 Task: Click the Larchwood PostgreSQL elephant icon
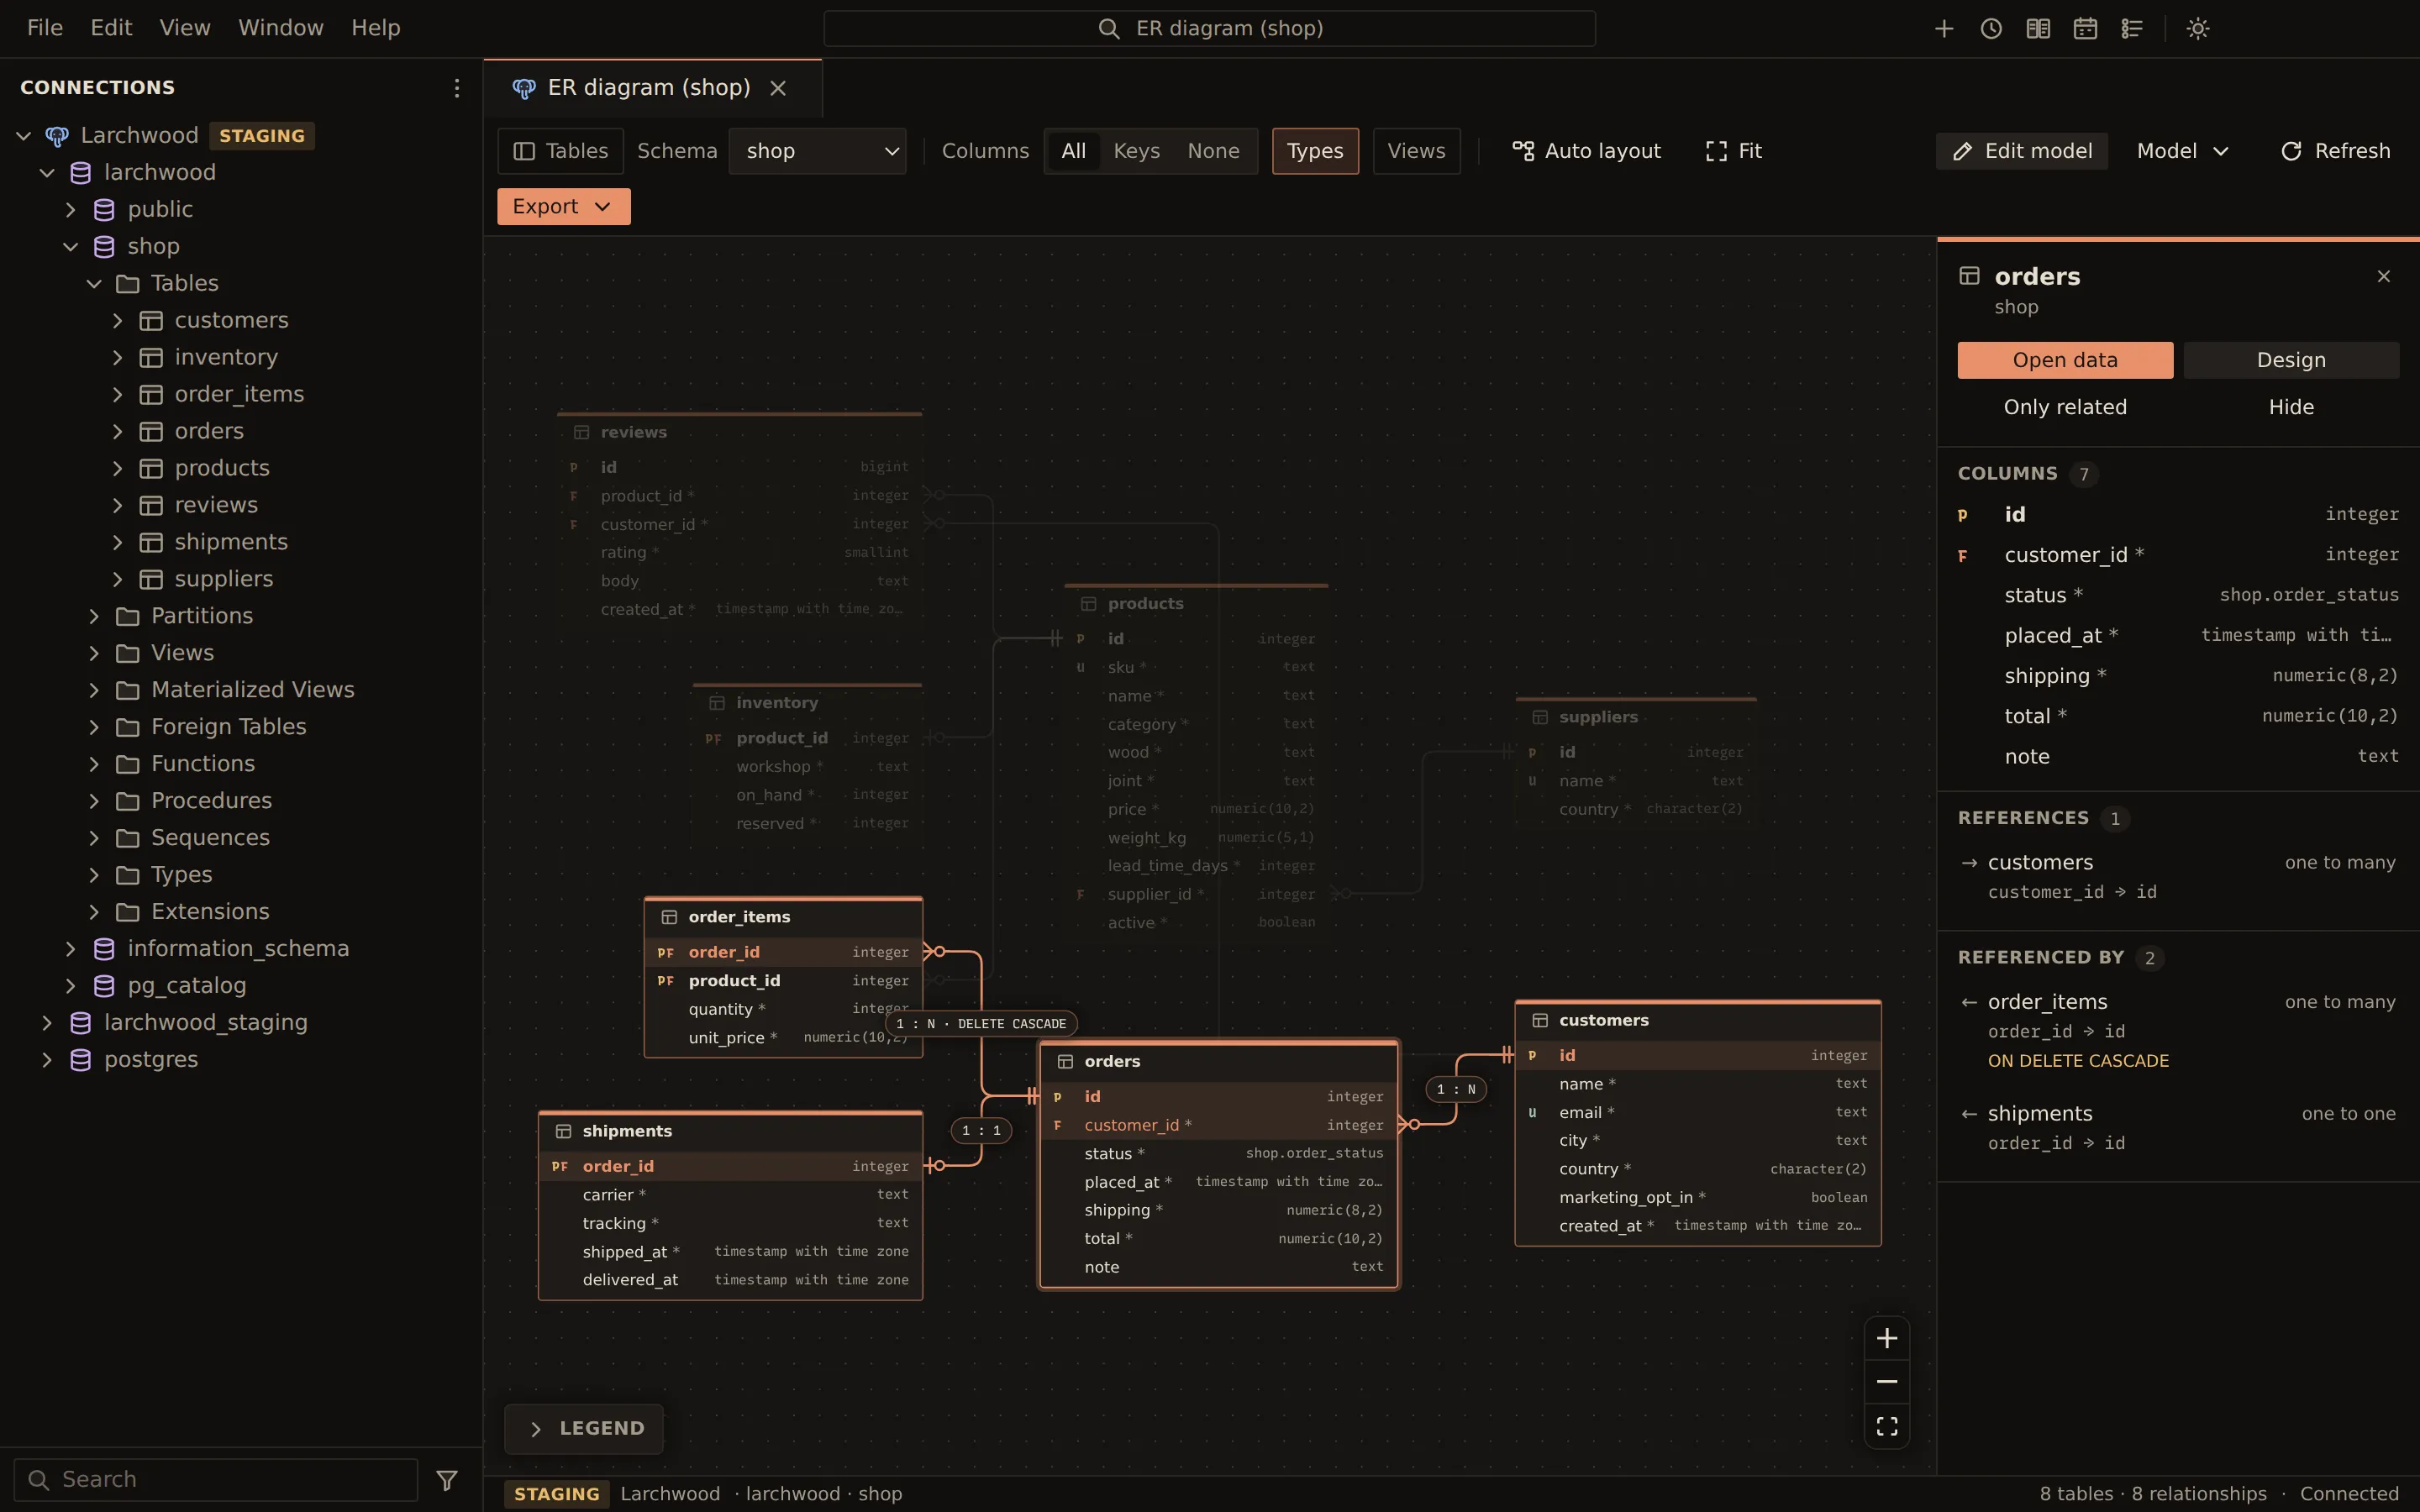57,136
